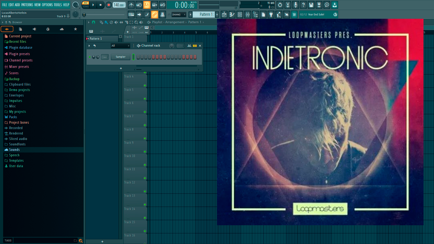Click the blend recording overdub icon

[155, 5]
